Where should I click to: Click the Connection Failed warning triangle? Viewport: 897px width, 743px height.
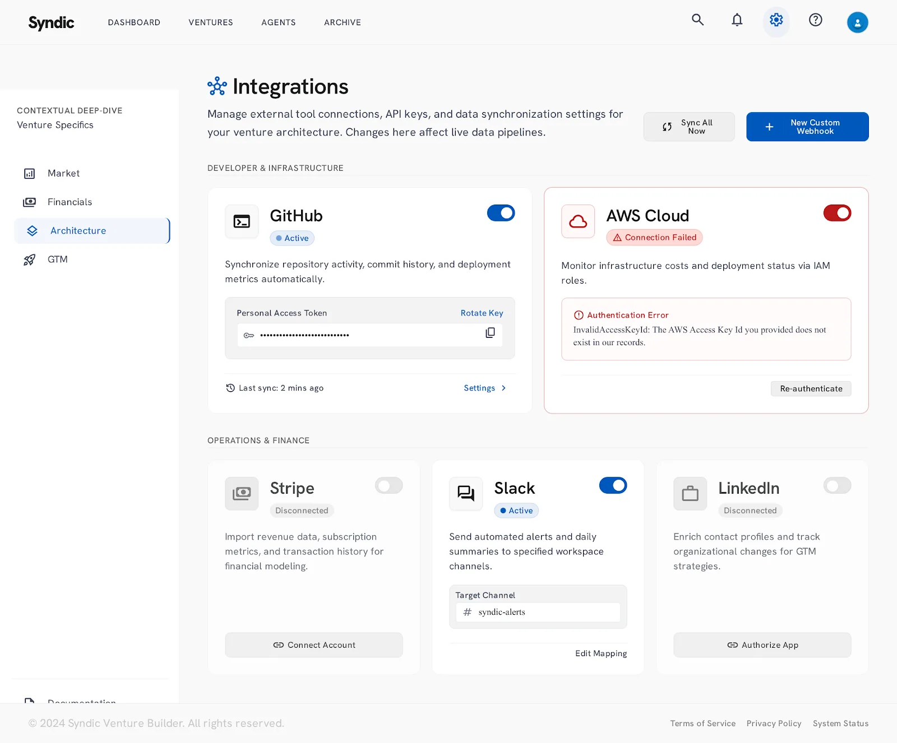tap(617, 238)
